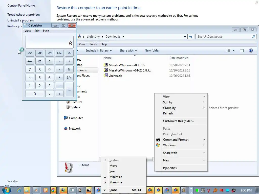Click the green square tray icon
Image resolution: width=259 pixels, height=194 pixels.
pos(197,190)
